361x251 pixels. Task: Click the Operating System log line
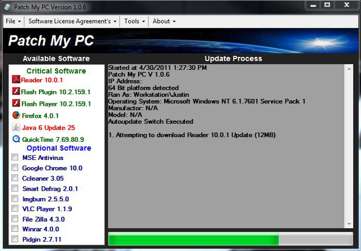pyautogui.click(x=207, y=101)
